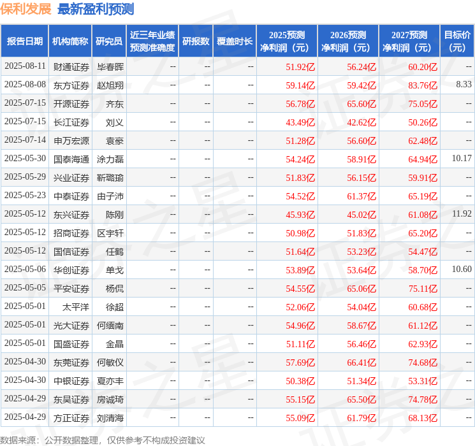Select the 中银证券 institution cell
This screenshot has width=475, height=446.
(71, 381)
